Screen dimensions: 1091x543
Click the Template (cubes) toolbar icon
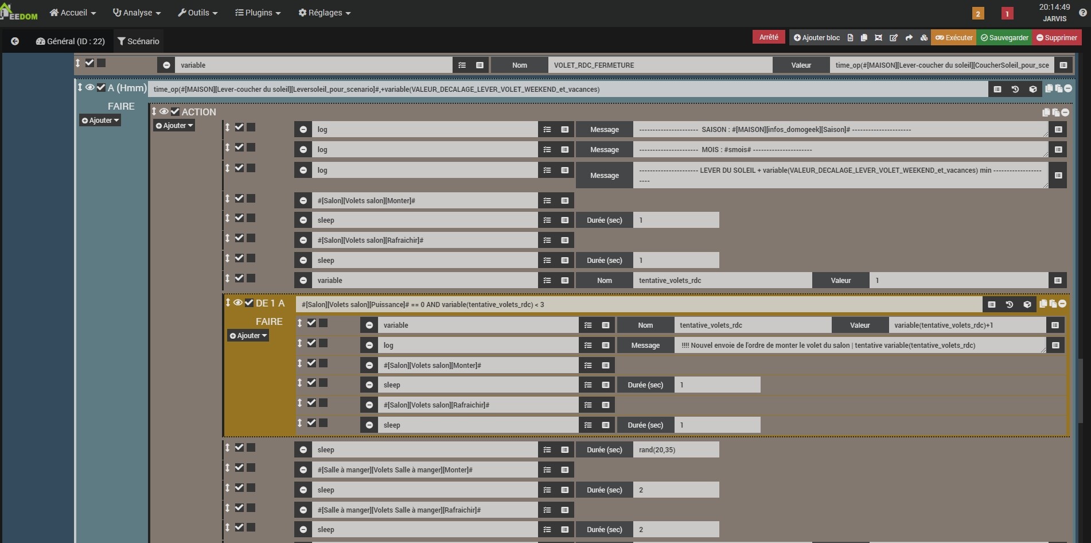[924, 38]
